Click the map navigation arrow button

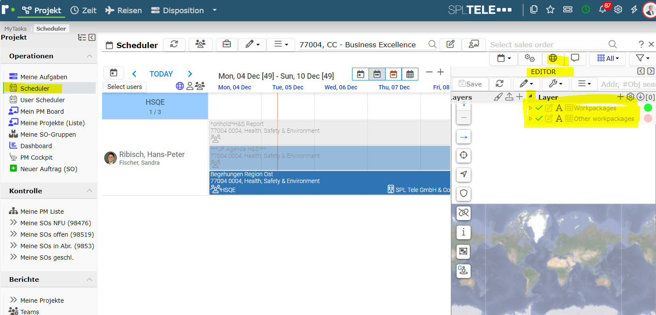(463, 174)
